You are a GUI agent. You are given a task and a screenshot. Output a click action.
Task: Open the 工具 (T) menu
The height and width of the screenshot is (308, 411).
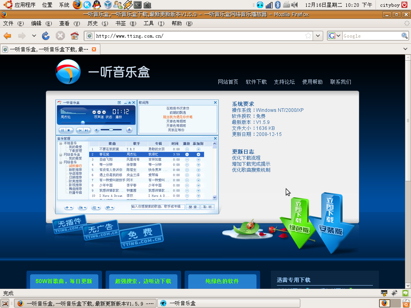[154, 24]
